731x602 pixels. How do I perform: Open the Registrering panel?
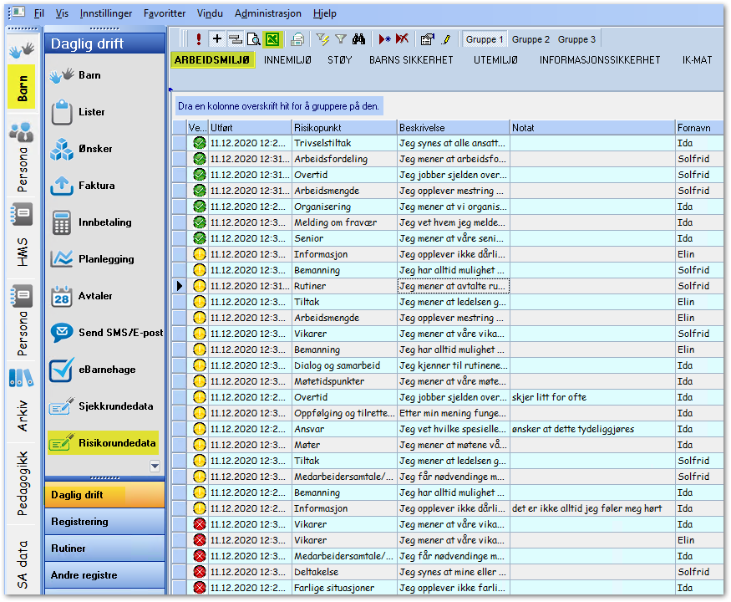pyautogui.click(x=105, y=522)
